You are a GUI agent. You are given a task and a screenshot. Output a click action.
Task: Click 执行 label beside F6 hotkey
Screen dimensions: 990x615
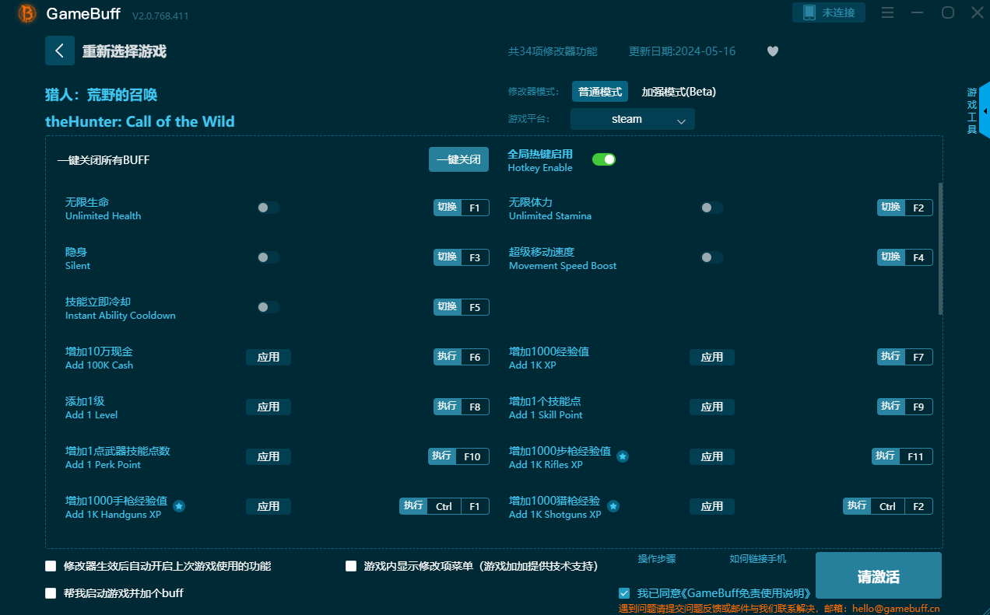pyautogui.click(x=448, y=357)
